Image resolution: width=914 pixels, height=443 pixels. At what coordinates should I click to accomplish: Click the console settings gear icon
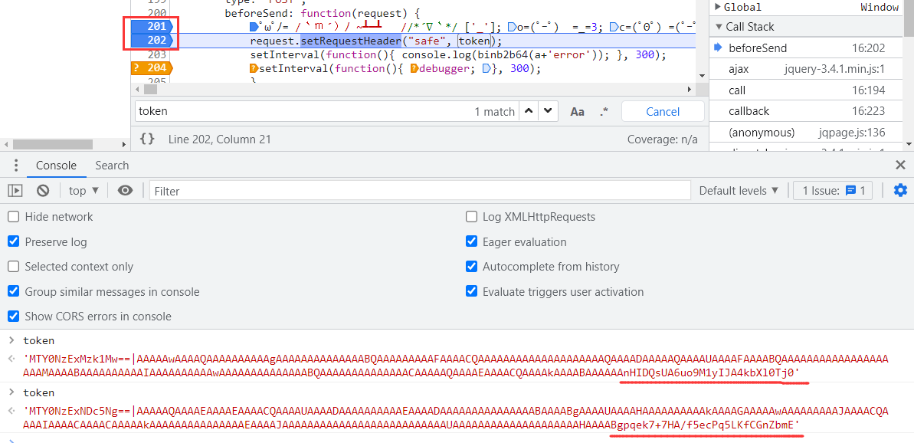point(900,191)
